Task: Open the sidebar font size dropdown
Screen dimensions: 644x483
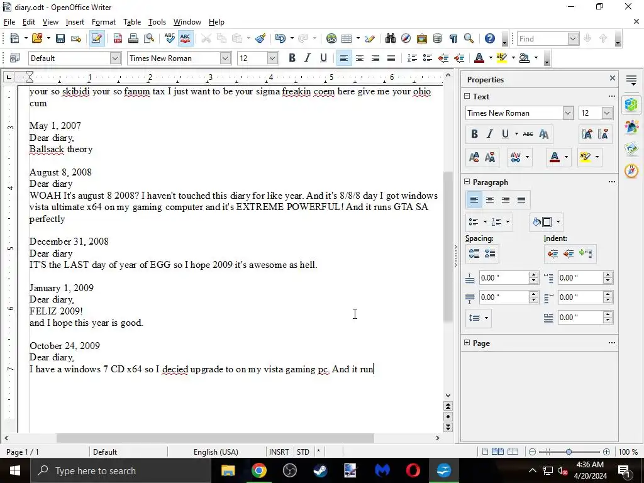Action: point(607,113)
